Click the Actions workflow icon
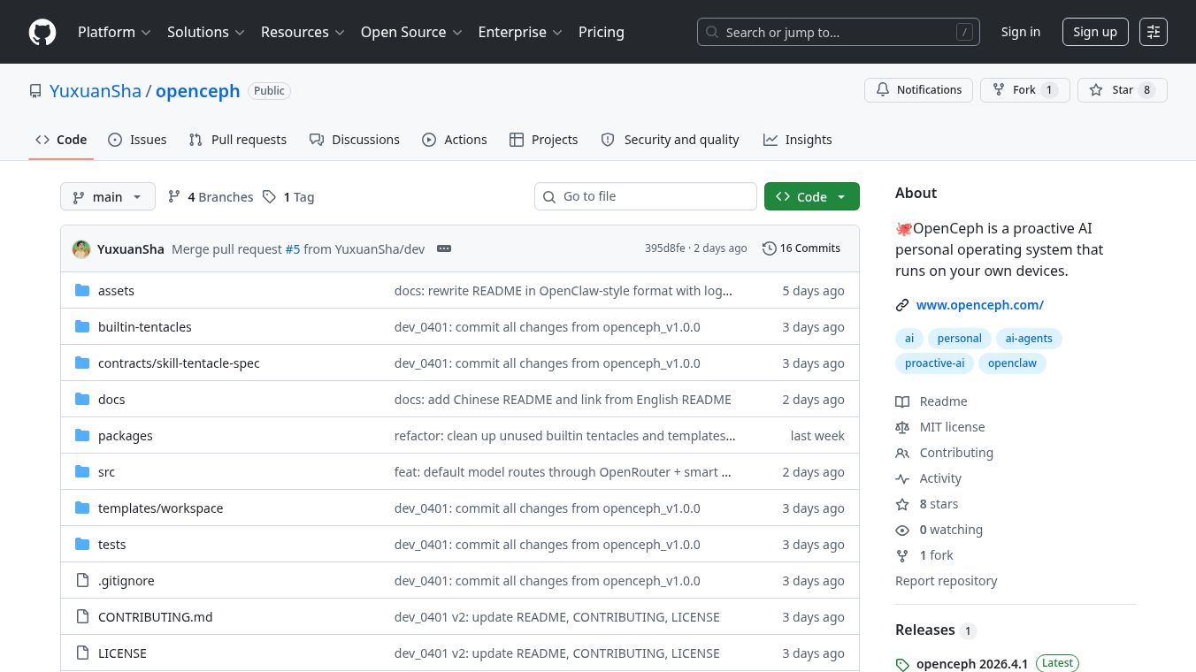This screenshot has width=1196, height=672. coord(430,140)
